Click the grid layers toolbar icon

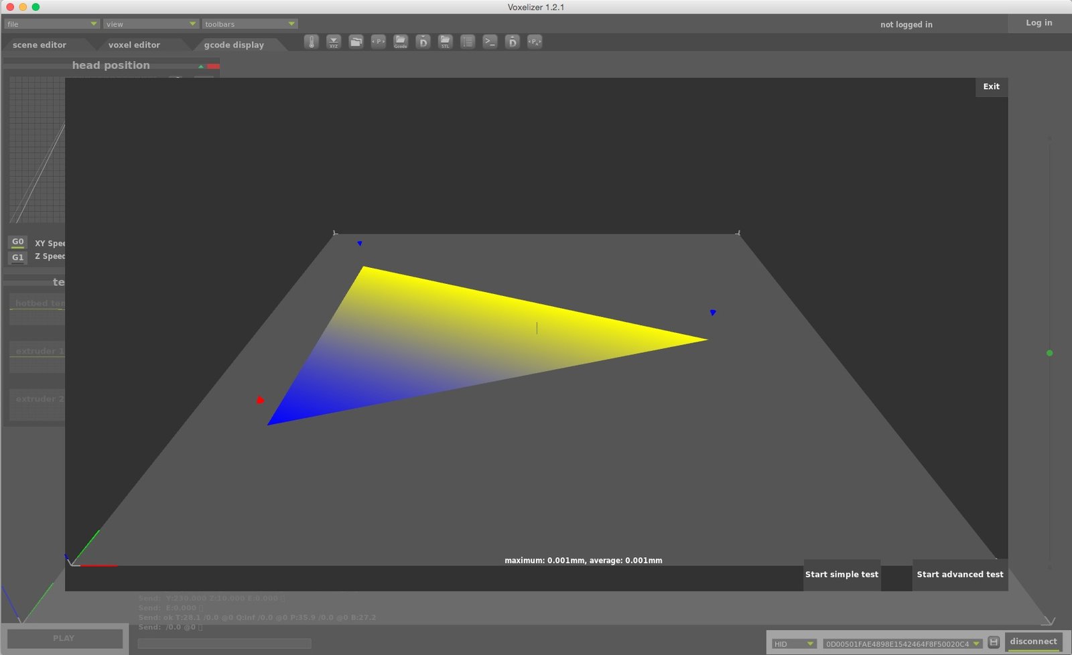pos(468,42)
